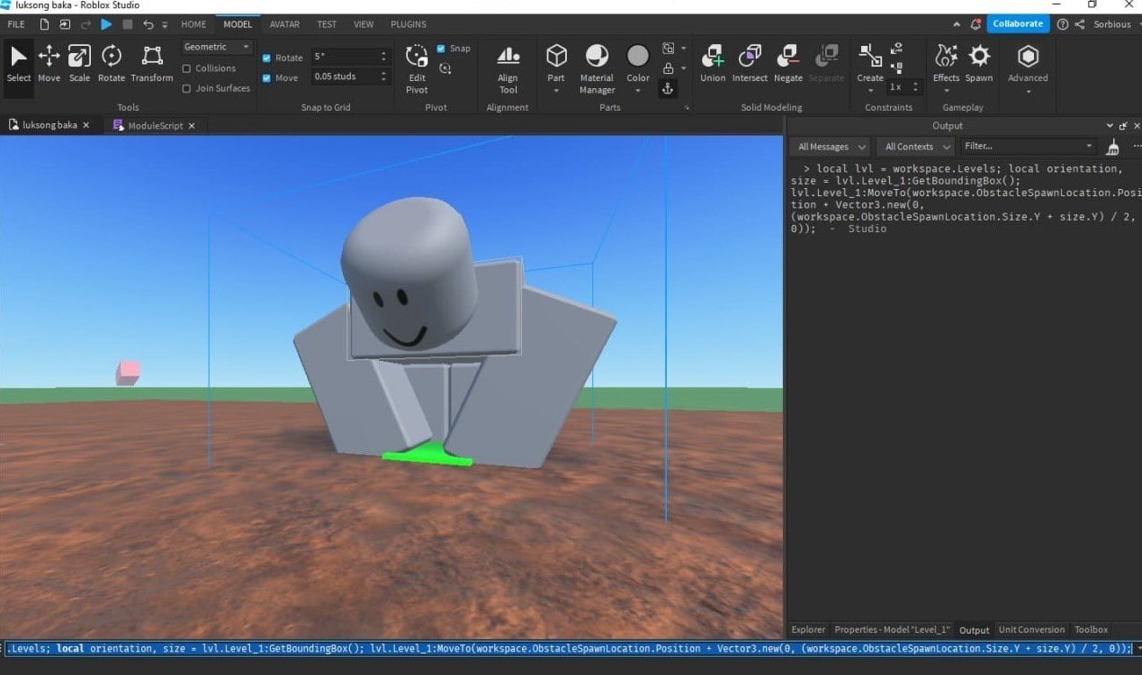Expand the Create constraint dropdown
Screen dimensions: 1142x675
coord(870,91)
